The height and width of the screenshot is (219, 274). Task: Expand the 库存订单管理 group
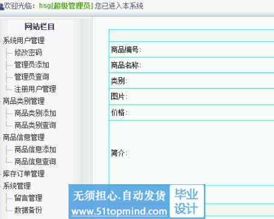pyautogui.click(x=23, y=173)
